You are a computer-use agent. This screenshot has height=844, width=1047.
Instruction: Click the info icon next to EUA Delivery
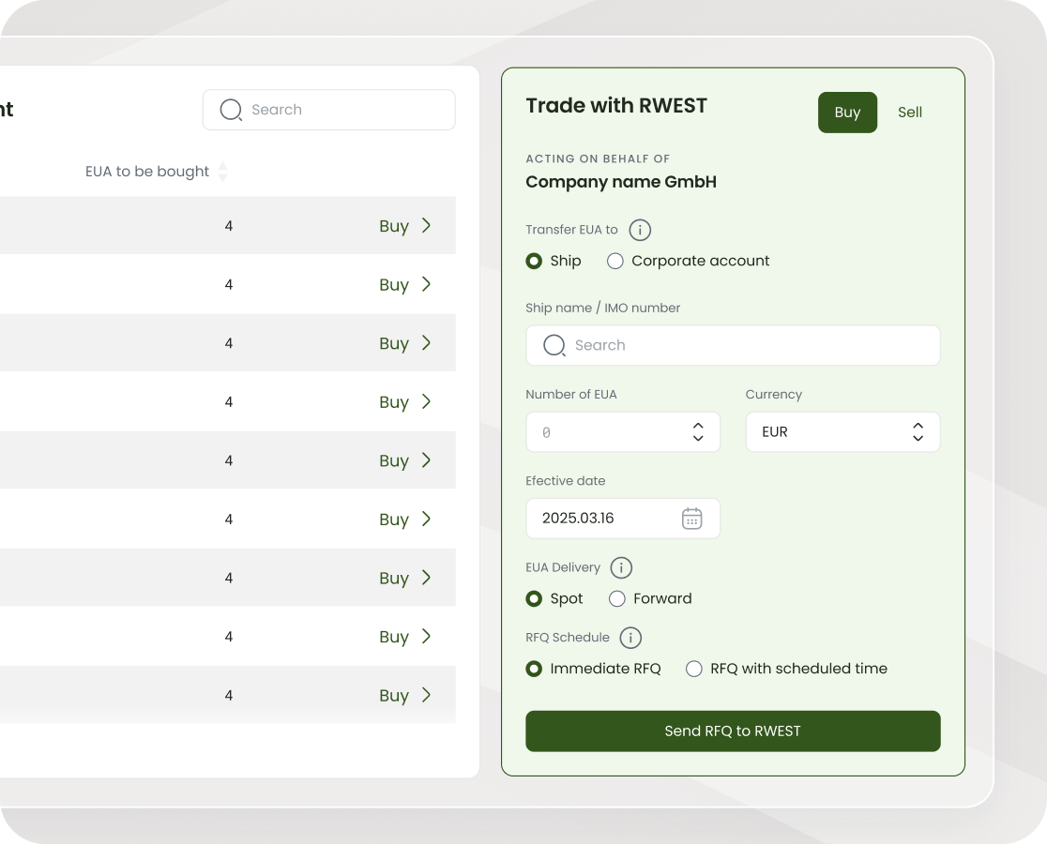(621, 567)
